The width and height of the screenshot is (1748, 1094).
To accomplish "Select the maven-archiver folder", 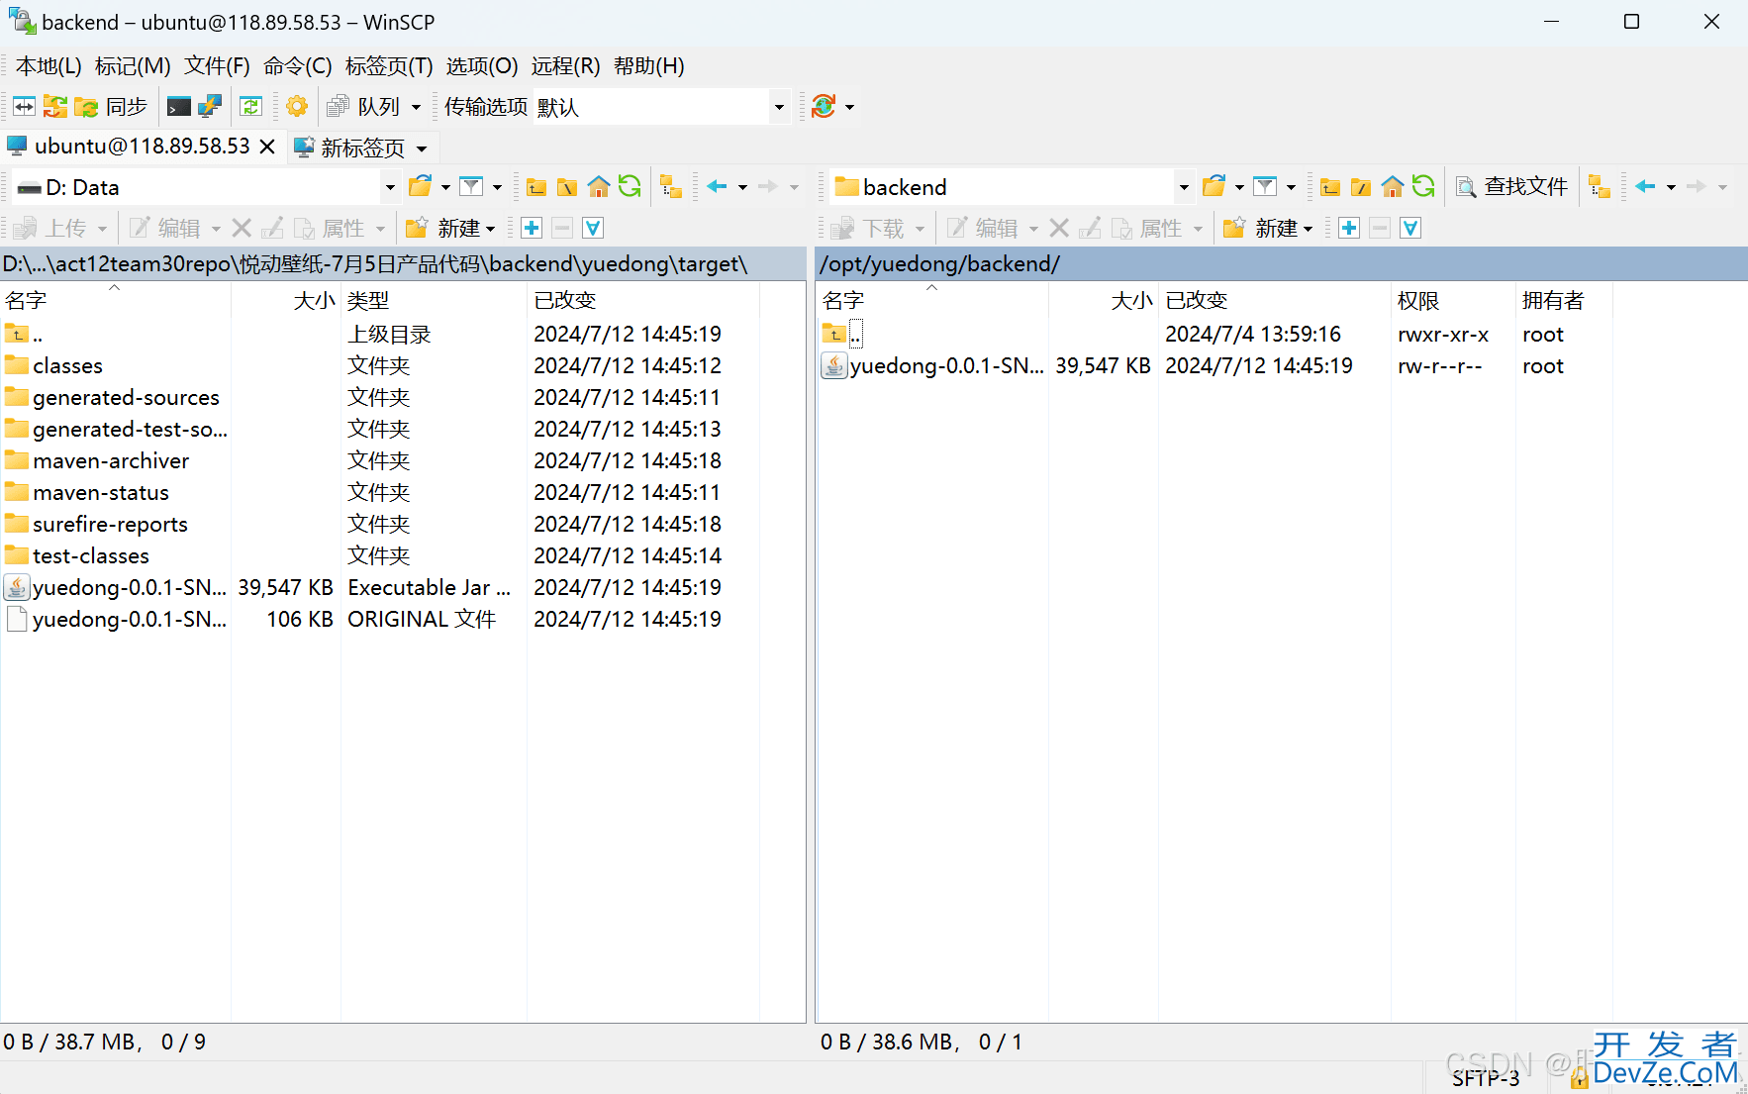I will 110,461.
